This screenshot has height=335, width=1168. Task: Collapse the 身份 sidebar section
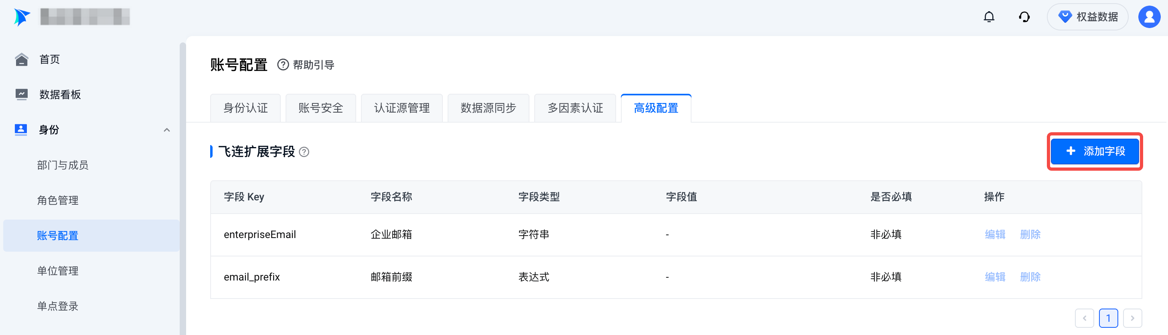167,130
